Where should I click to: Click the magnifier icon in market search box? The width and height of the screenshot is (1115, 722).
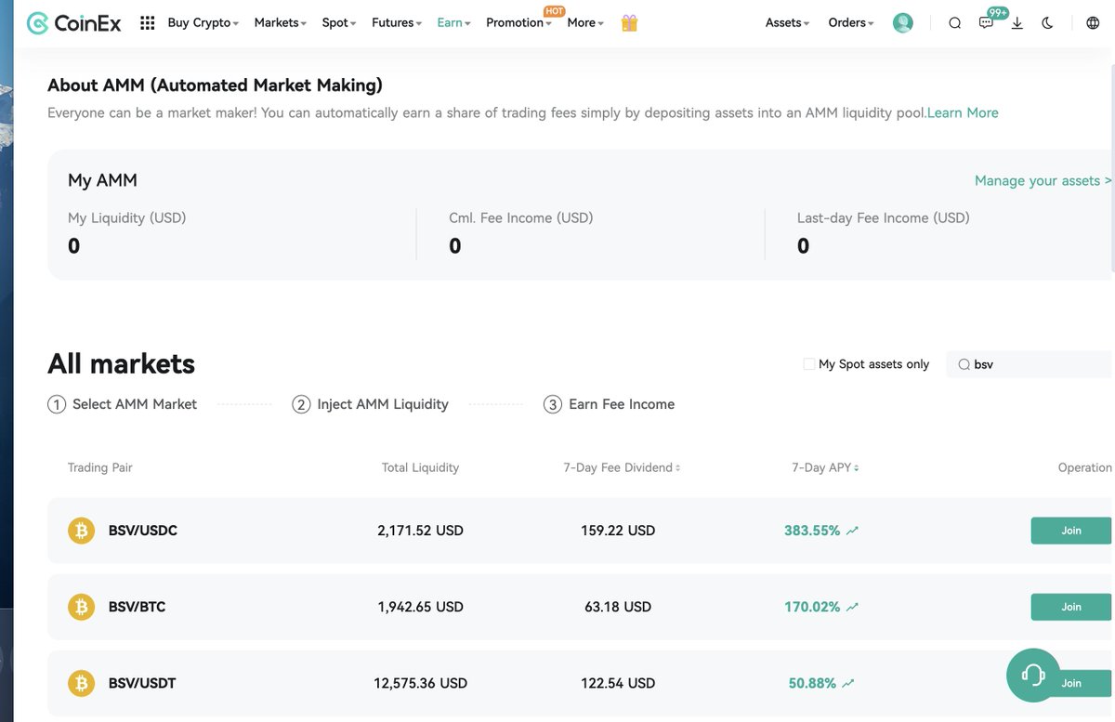(x=964, y=364)
